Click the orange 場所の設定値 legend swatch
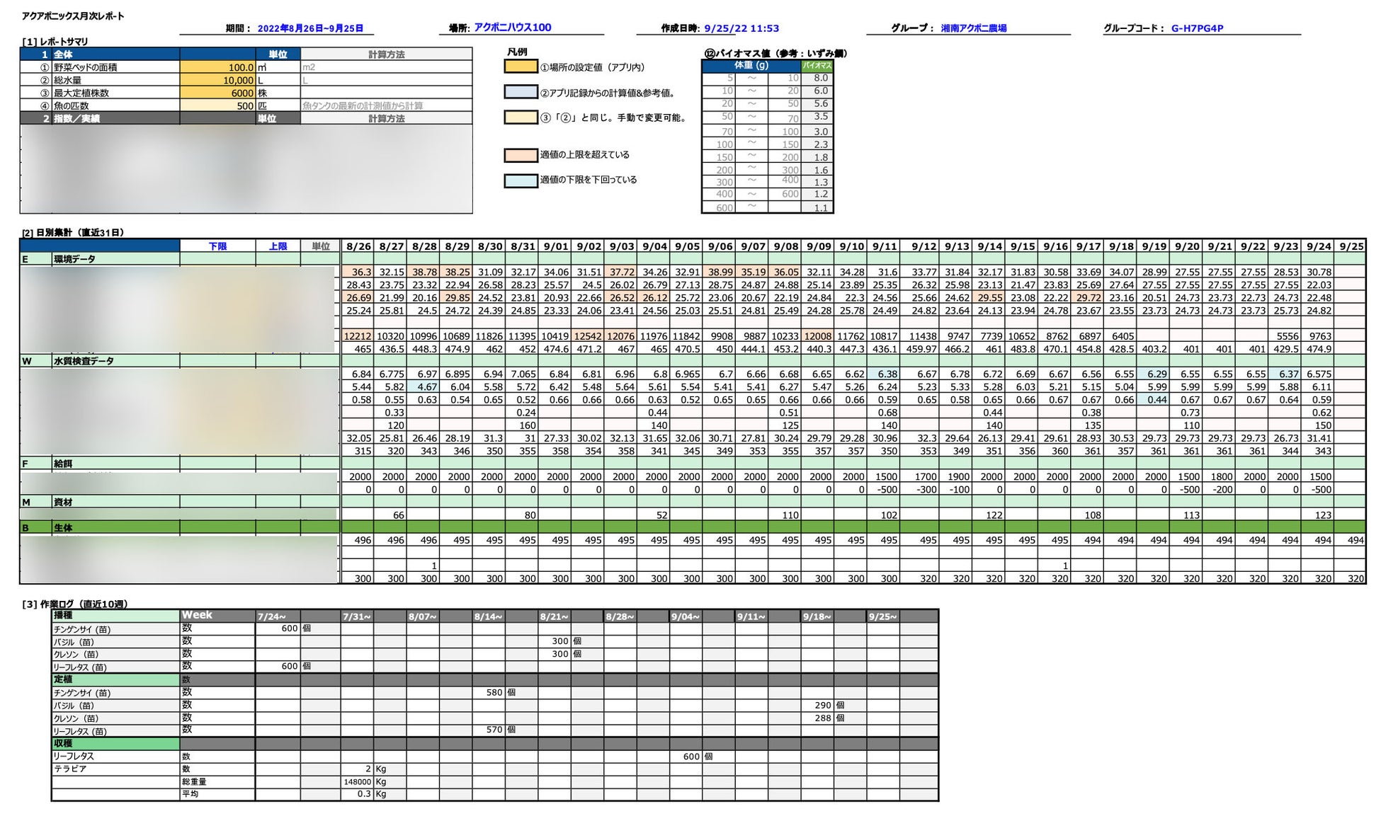 tap(521, 67)
